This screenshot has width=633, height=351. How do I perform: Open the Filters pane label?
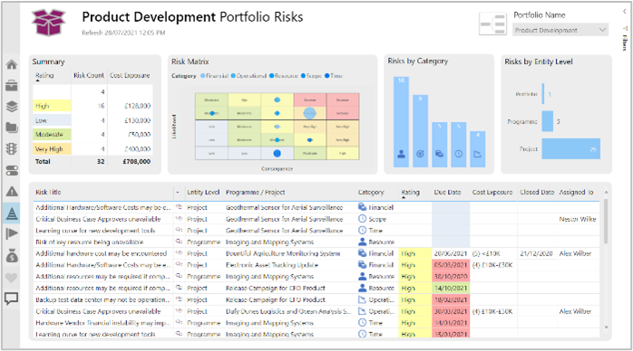click(625, 43)
